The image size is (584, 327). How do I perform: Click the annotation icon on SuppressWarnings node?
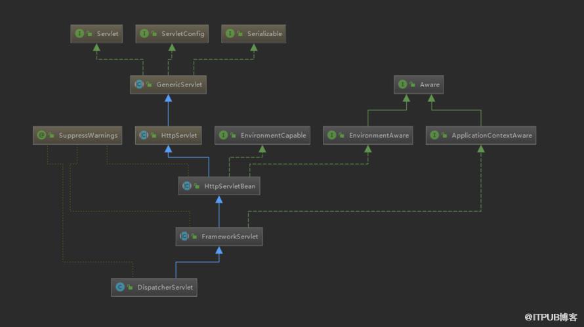(x=42, y=136)
